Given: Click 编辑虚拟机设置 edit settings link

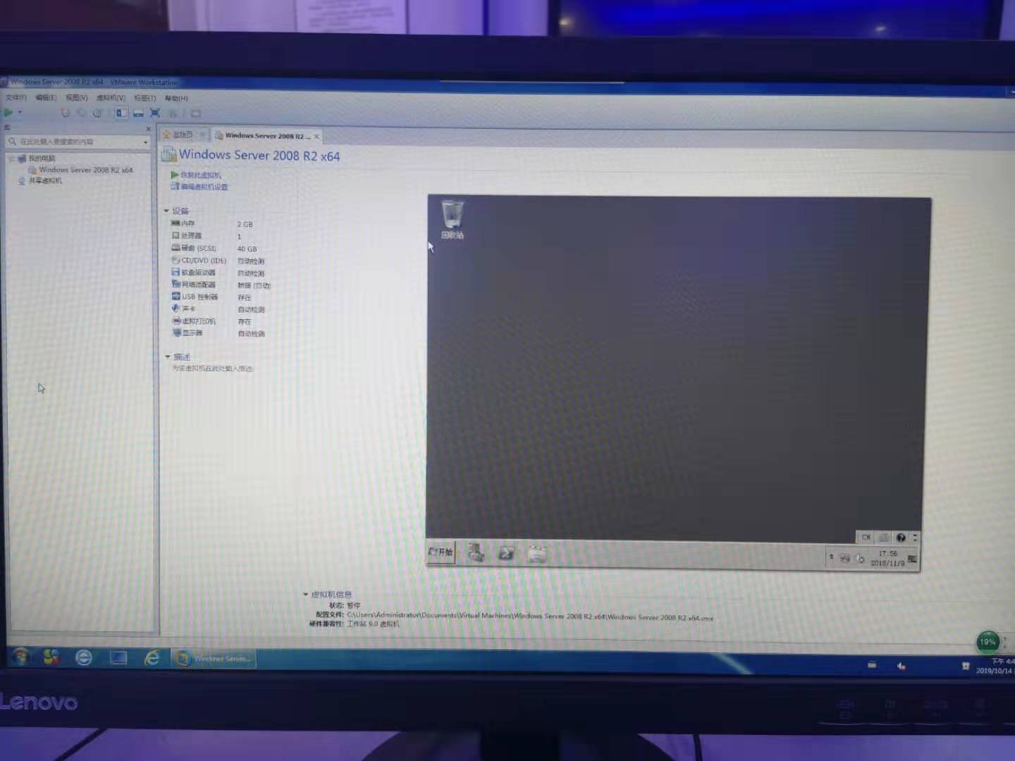Looking at the screenshot, I should 204,187.
